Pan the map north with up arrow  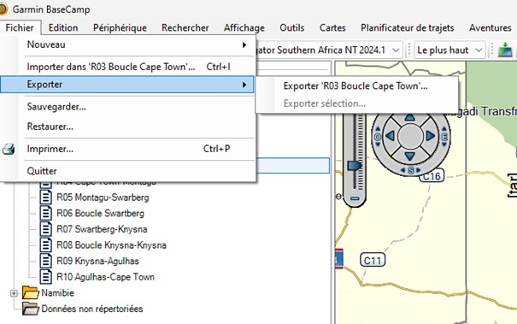(409, 118)
